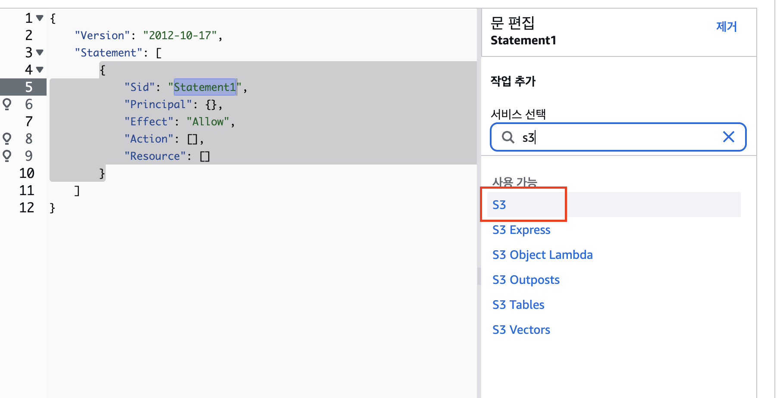Click the 제거 remove link

click(x=726, y=27)
